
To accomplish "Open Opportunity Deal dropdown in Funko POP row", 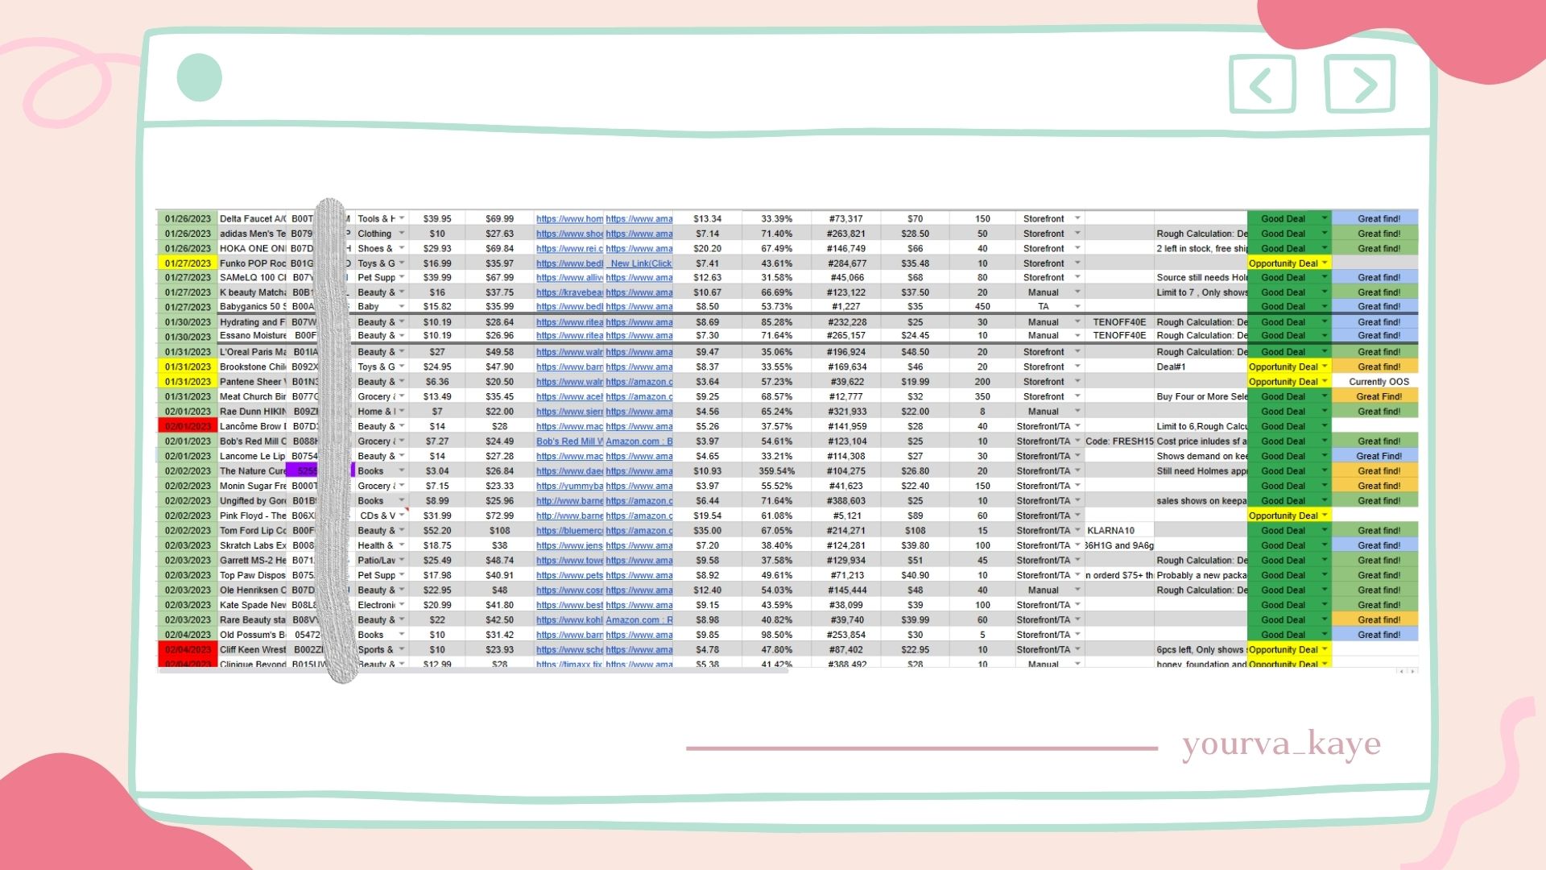I will (x=1325, y=263).
